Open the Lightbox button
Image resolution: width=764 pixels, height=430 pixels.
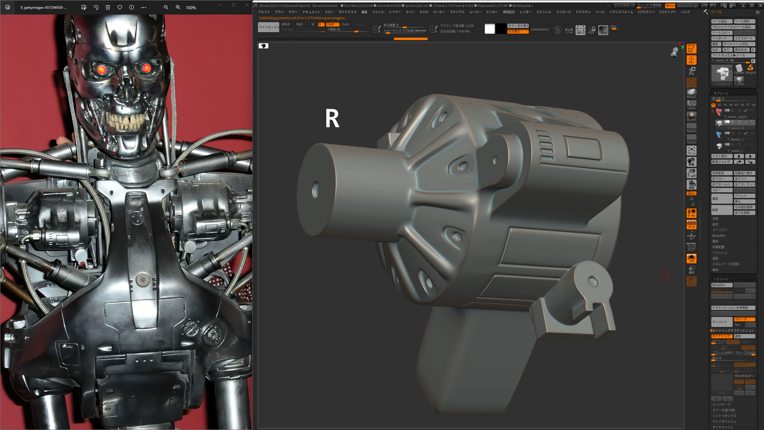pyautogui.click(x=269, y=27)
